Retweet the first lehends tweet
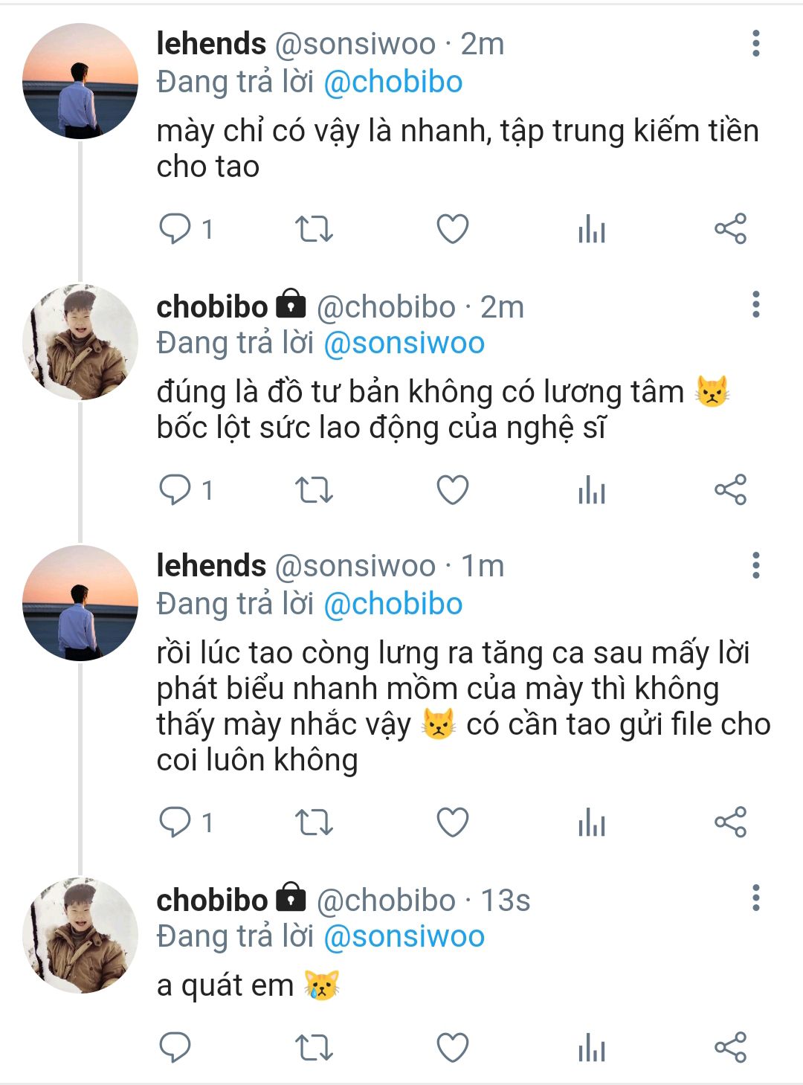The image size is (803, 1085). point(314,229)
